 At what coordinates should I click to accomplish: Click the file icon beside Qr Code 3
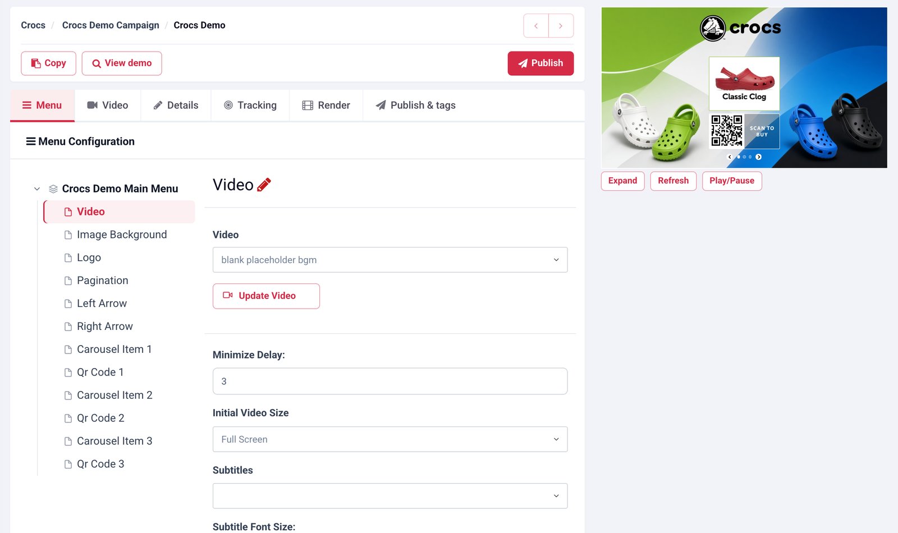(x=68, y=465)
